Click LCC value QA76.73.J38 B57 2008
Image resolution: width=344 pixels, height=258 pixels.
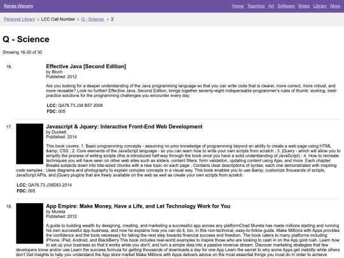click(x=80, y=106)
